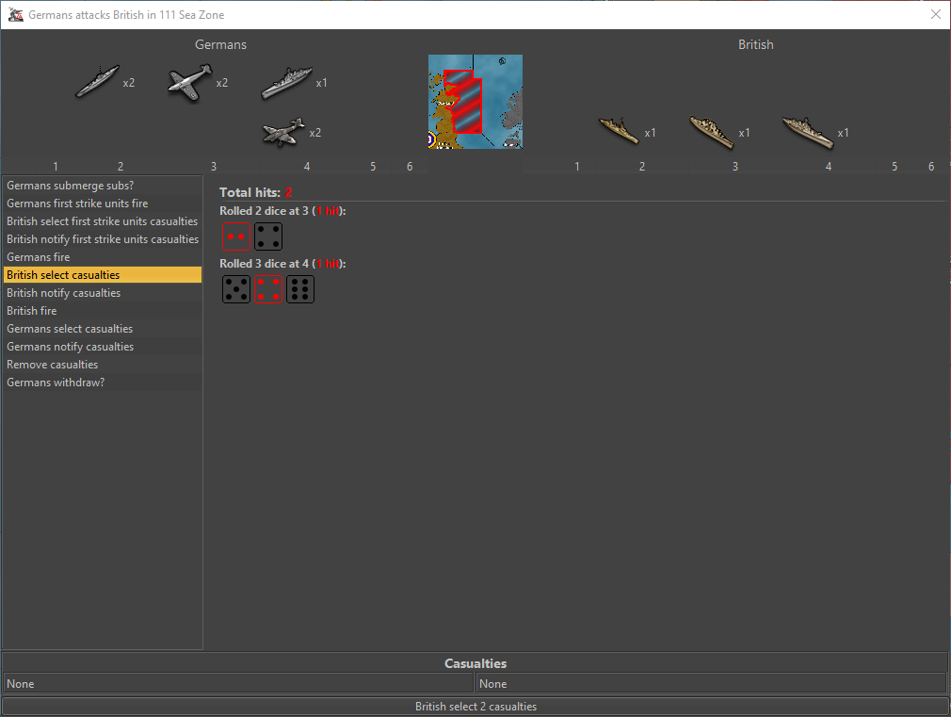Choose the British warship icon in column 4
The image size is (951, 717).
tap(808, 132)
